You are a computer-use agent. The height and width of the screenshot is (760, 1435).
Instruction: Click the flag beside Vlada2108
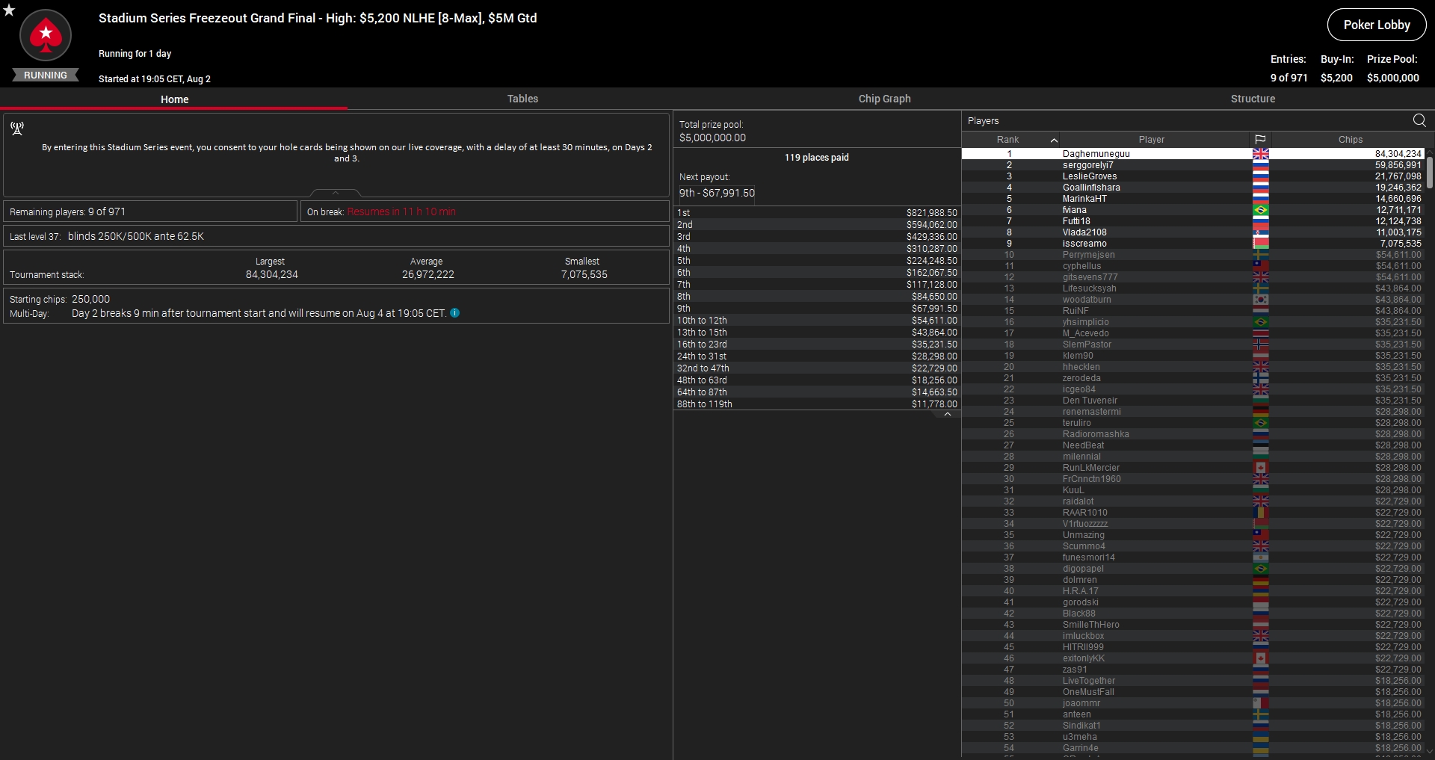tap(1261, 232)
